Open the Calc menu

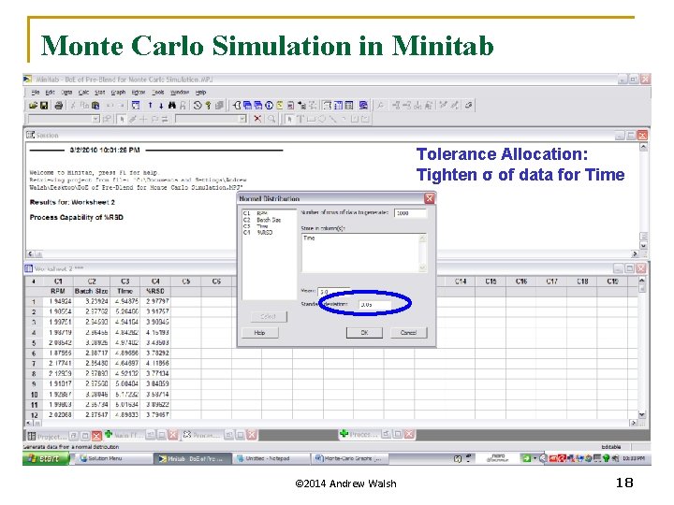click(x=83, y=92)
